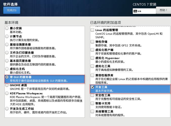This screenshot has width=171, height=126.
Task: Open help with the 帮助! button
Action: coord(163,10)
